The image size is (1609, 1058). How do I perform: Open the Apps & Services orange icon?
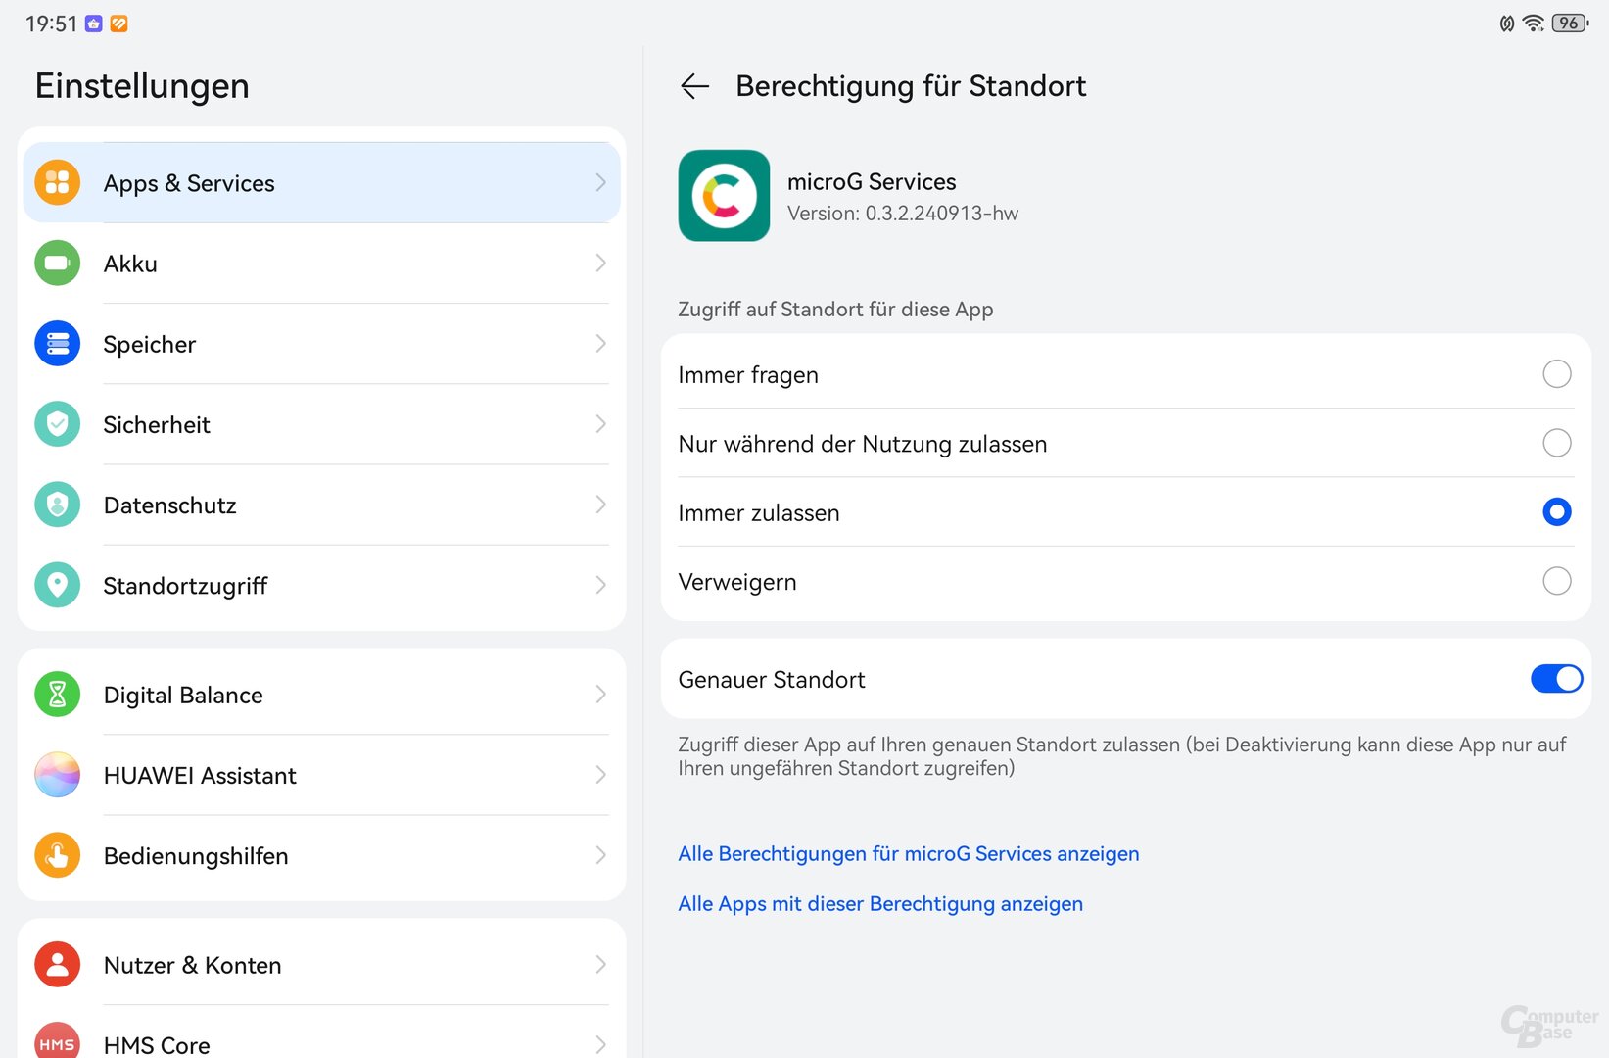(x=58, y=182)
